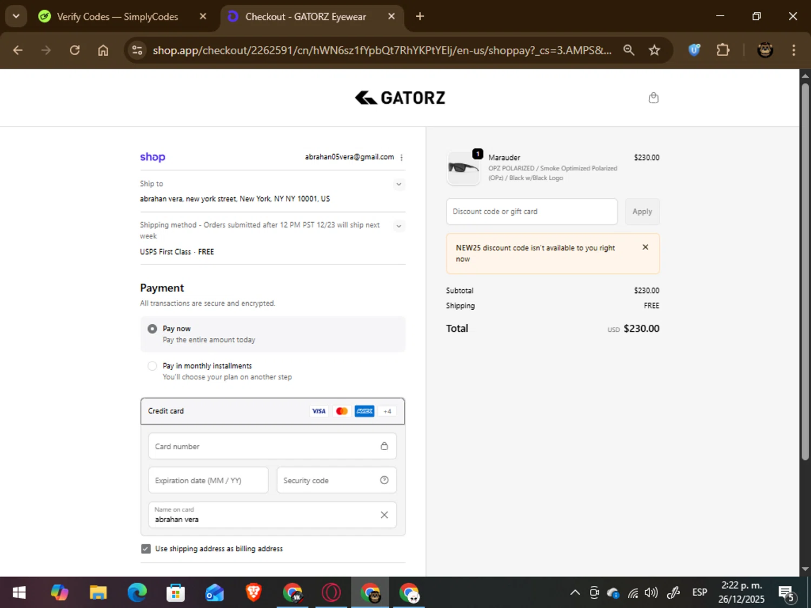Clear the Name on card field
811x608 pixels.
pyautogui.click(x=384, y=515)
